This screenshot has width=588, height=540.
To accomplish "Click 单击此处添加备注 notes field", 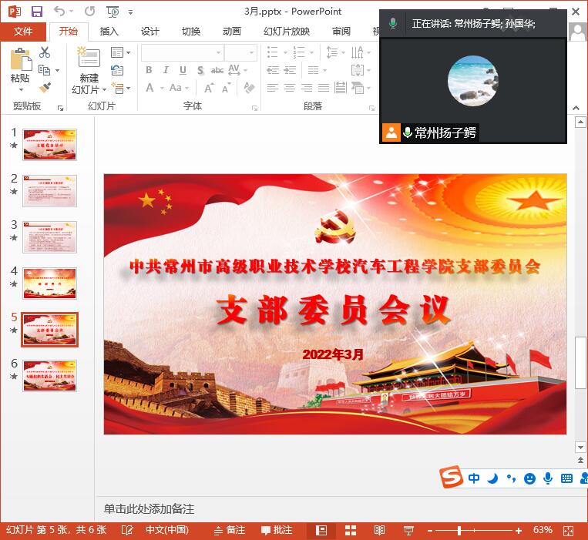I will pyautogui.click(x=149, y=509).
